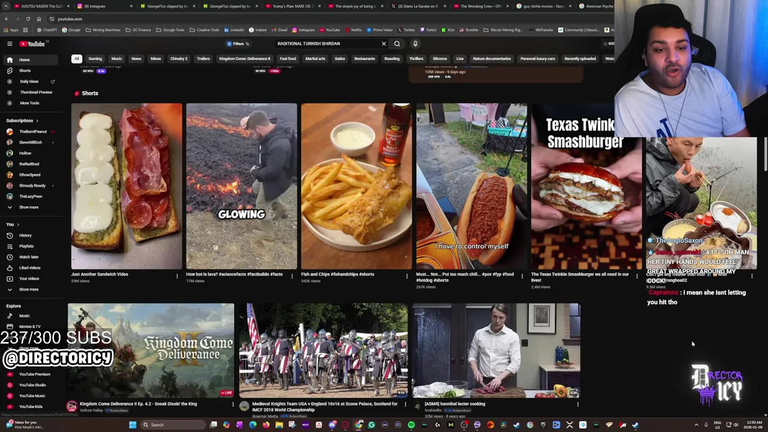Screen dimensions: 768x432
Task: Open options for Just Another Sandwich Video
Action: point(177,276)
